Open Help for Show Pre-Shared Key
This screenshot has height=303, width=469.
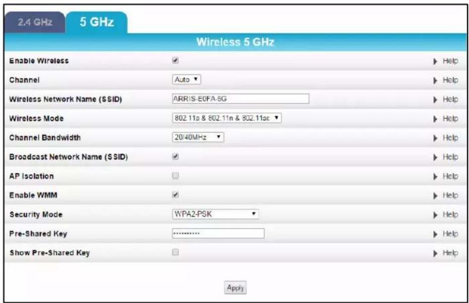pos(446,253)
